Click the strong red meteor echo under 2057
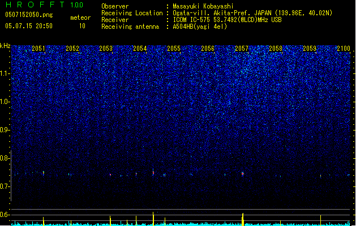This screenshot has width=356, height=226. pyautogui.click(x=242, y=174)
